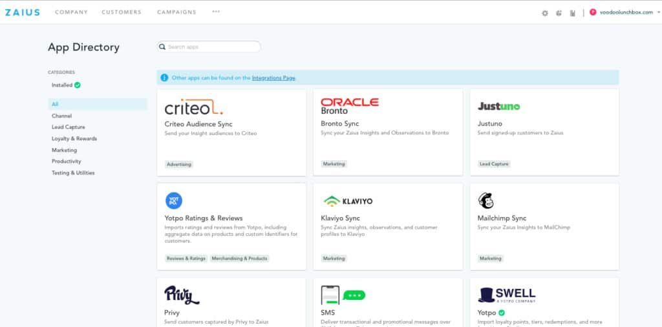Click the Klaviyo logo
The height and width of the screenshot is (327, 662).
point(348,201)
